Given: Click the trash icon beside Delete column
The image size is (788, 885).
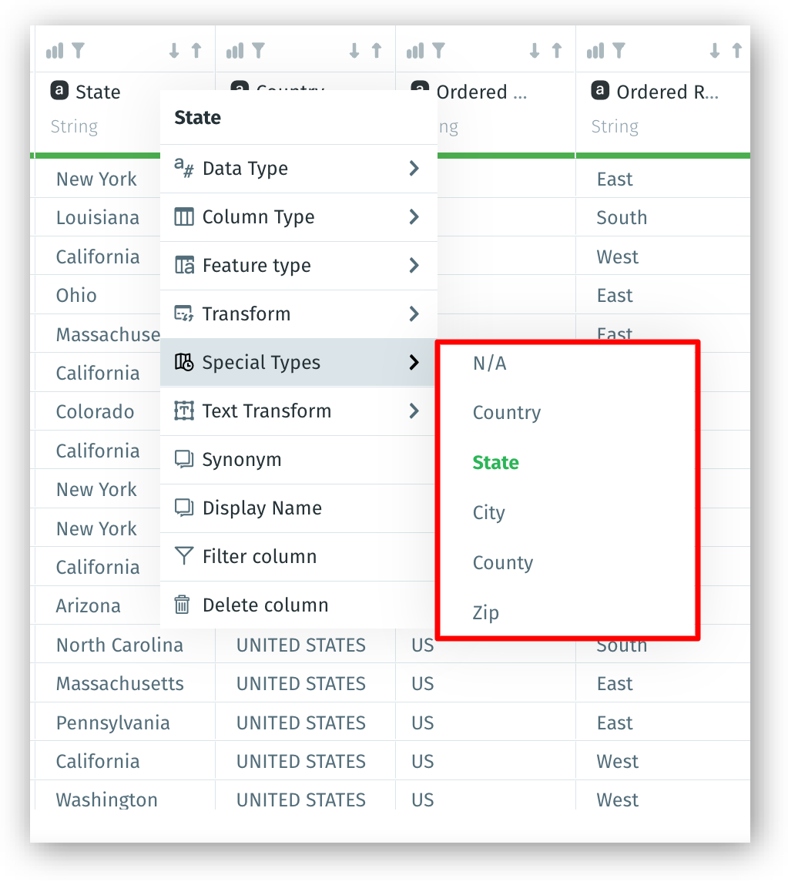Looking at the screenshot, I should click(183, 605).
